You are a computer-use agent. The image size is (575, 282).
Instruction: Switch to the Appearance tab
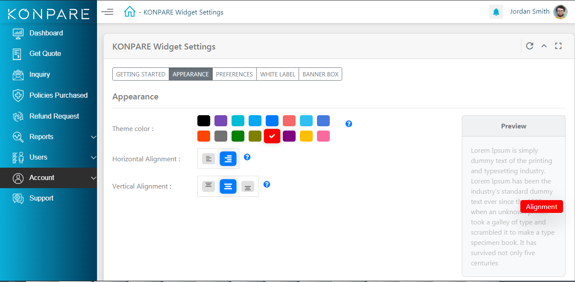point(191,74)
